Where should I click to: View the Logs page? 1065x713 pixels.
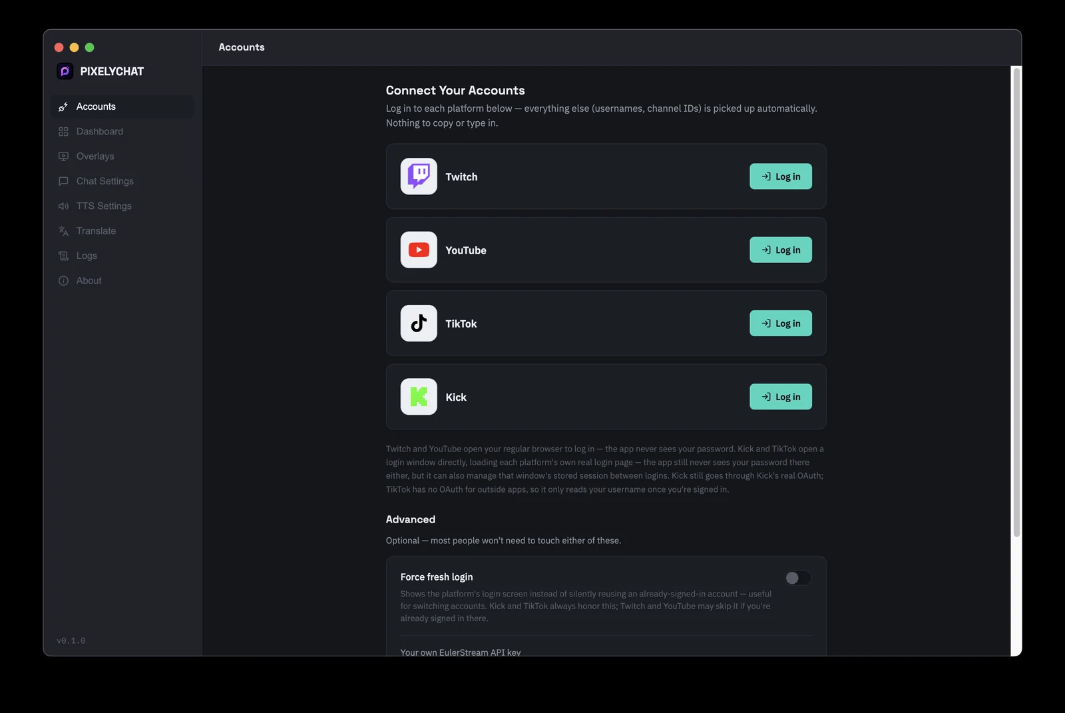pyautogui.click(x=122, y=256)
